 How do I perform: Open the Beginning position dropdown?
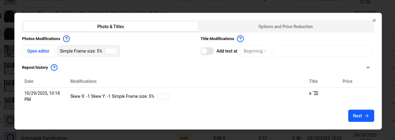[x=255, y=51]
